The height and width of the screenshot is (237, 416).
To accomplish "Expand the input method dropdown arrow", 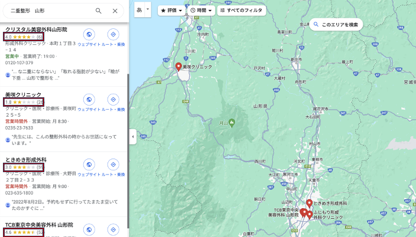I will click(x=148, y=9).
